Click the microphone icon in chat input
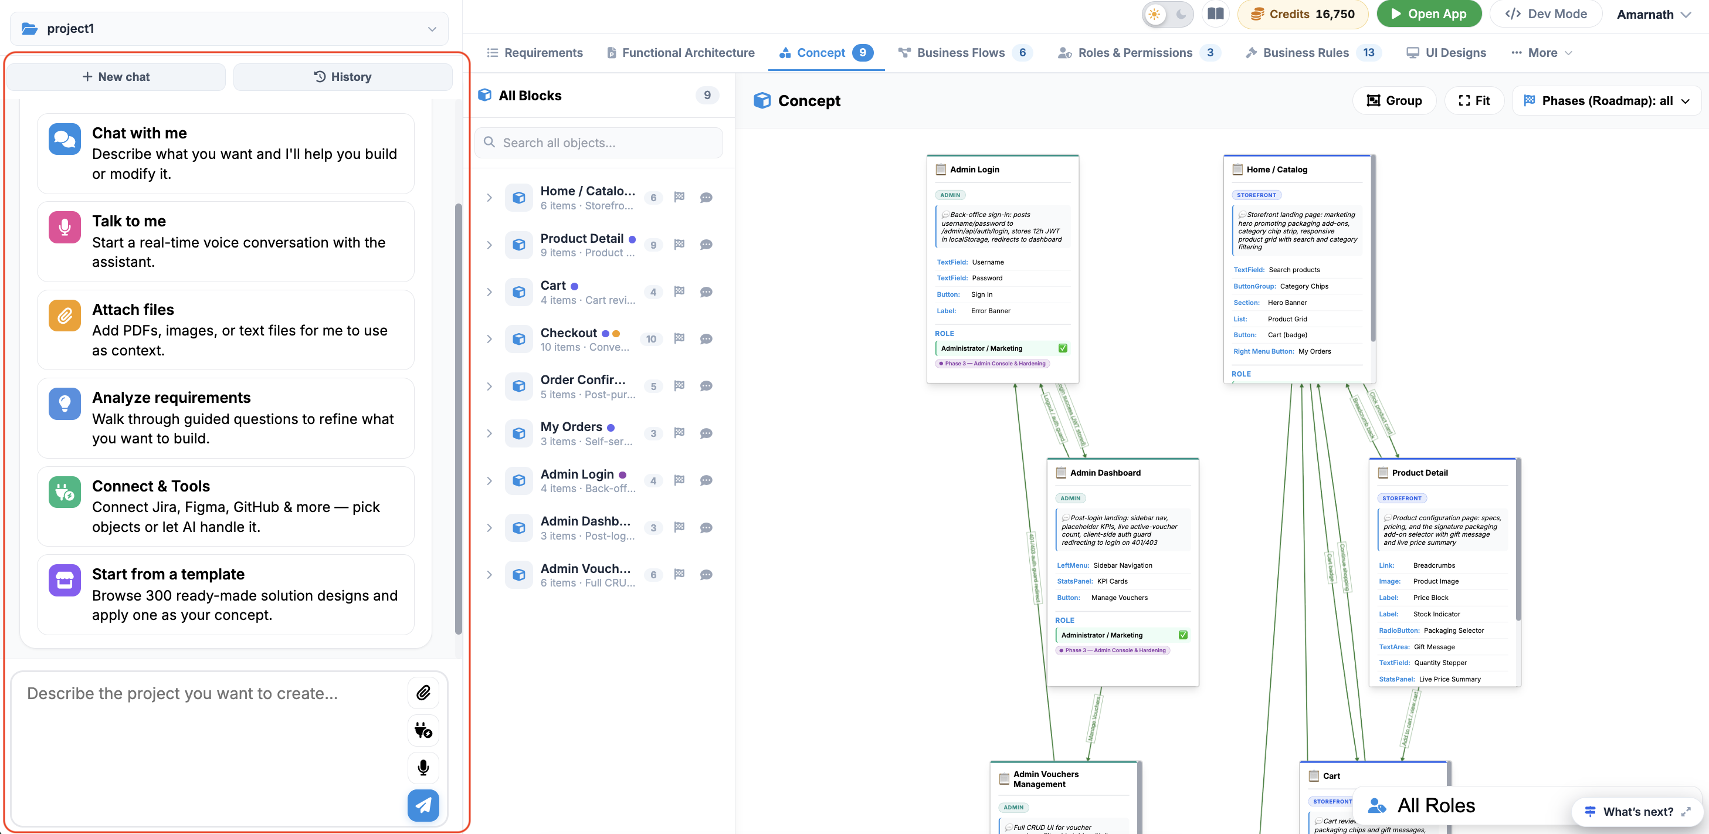This screenshot has width=1709, height=834. pos(423,768)
